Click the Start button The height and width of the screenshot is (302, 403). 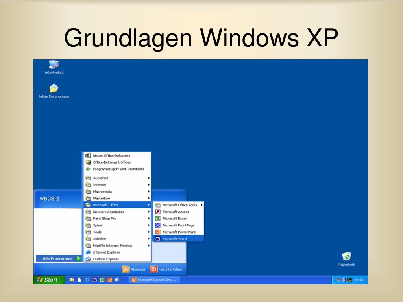(49, 280)
